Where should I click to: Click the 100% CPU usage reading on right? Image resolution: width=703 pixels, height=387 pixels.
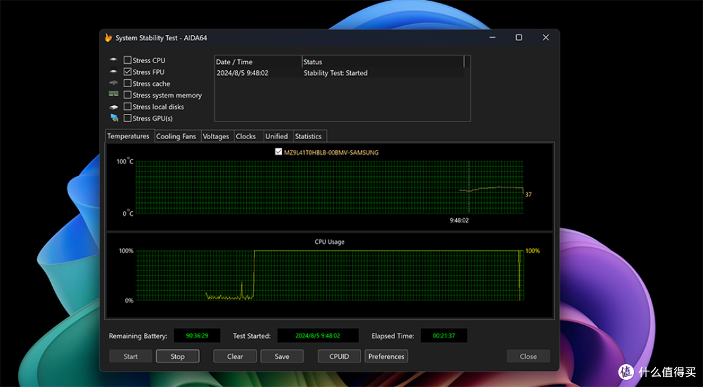[x=532, y=251]
